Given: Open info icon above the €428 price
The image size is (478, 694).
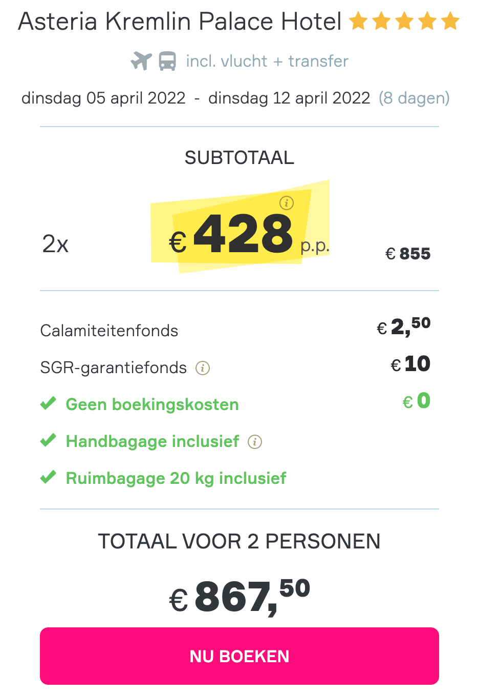Looking at the screenshot, I should pyautogui.click(x=287, y=203).
